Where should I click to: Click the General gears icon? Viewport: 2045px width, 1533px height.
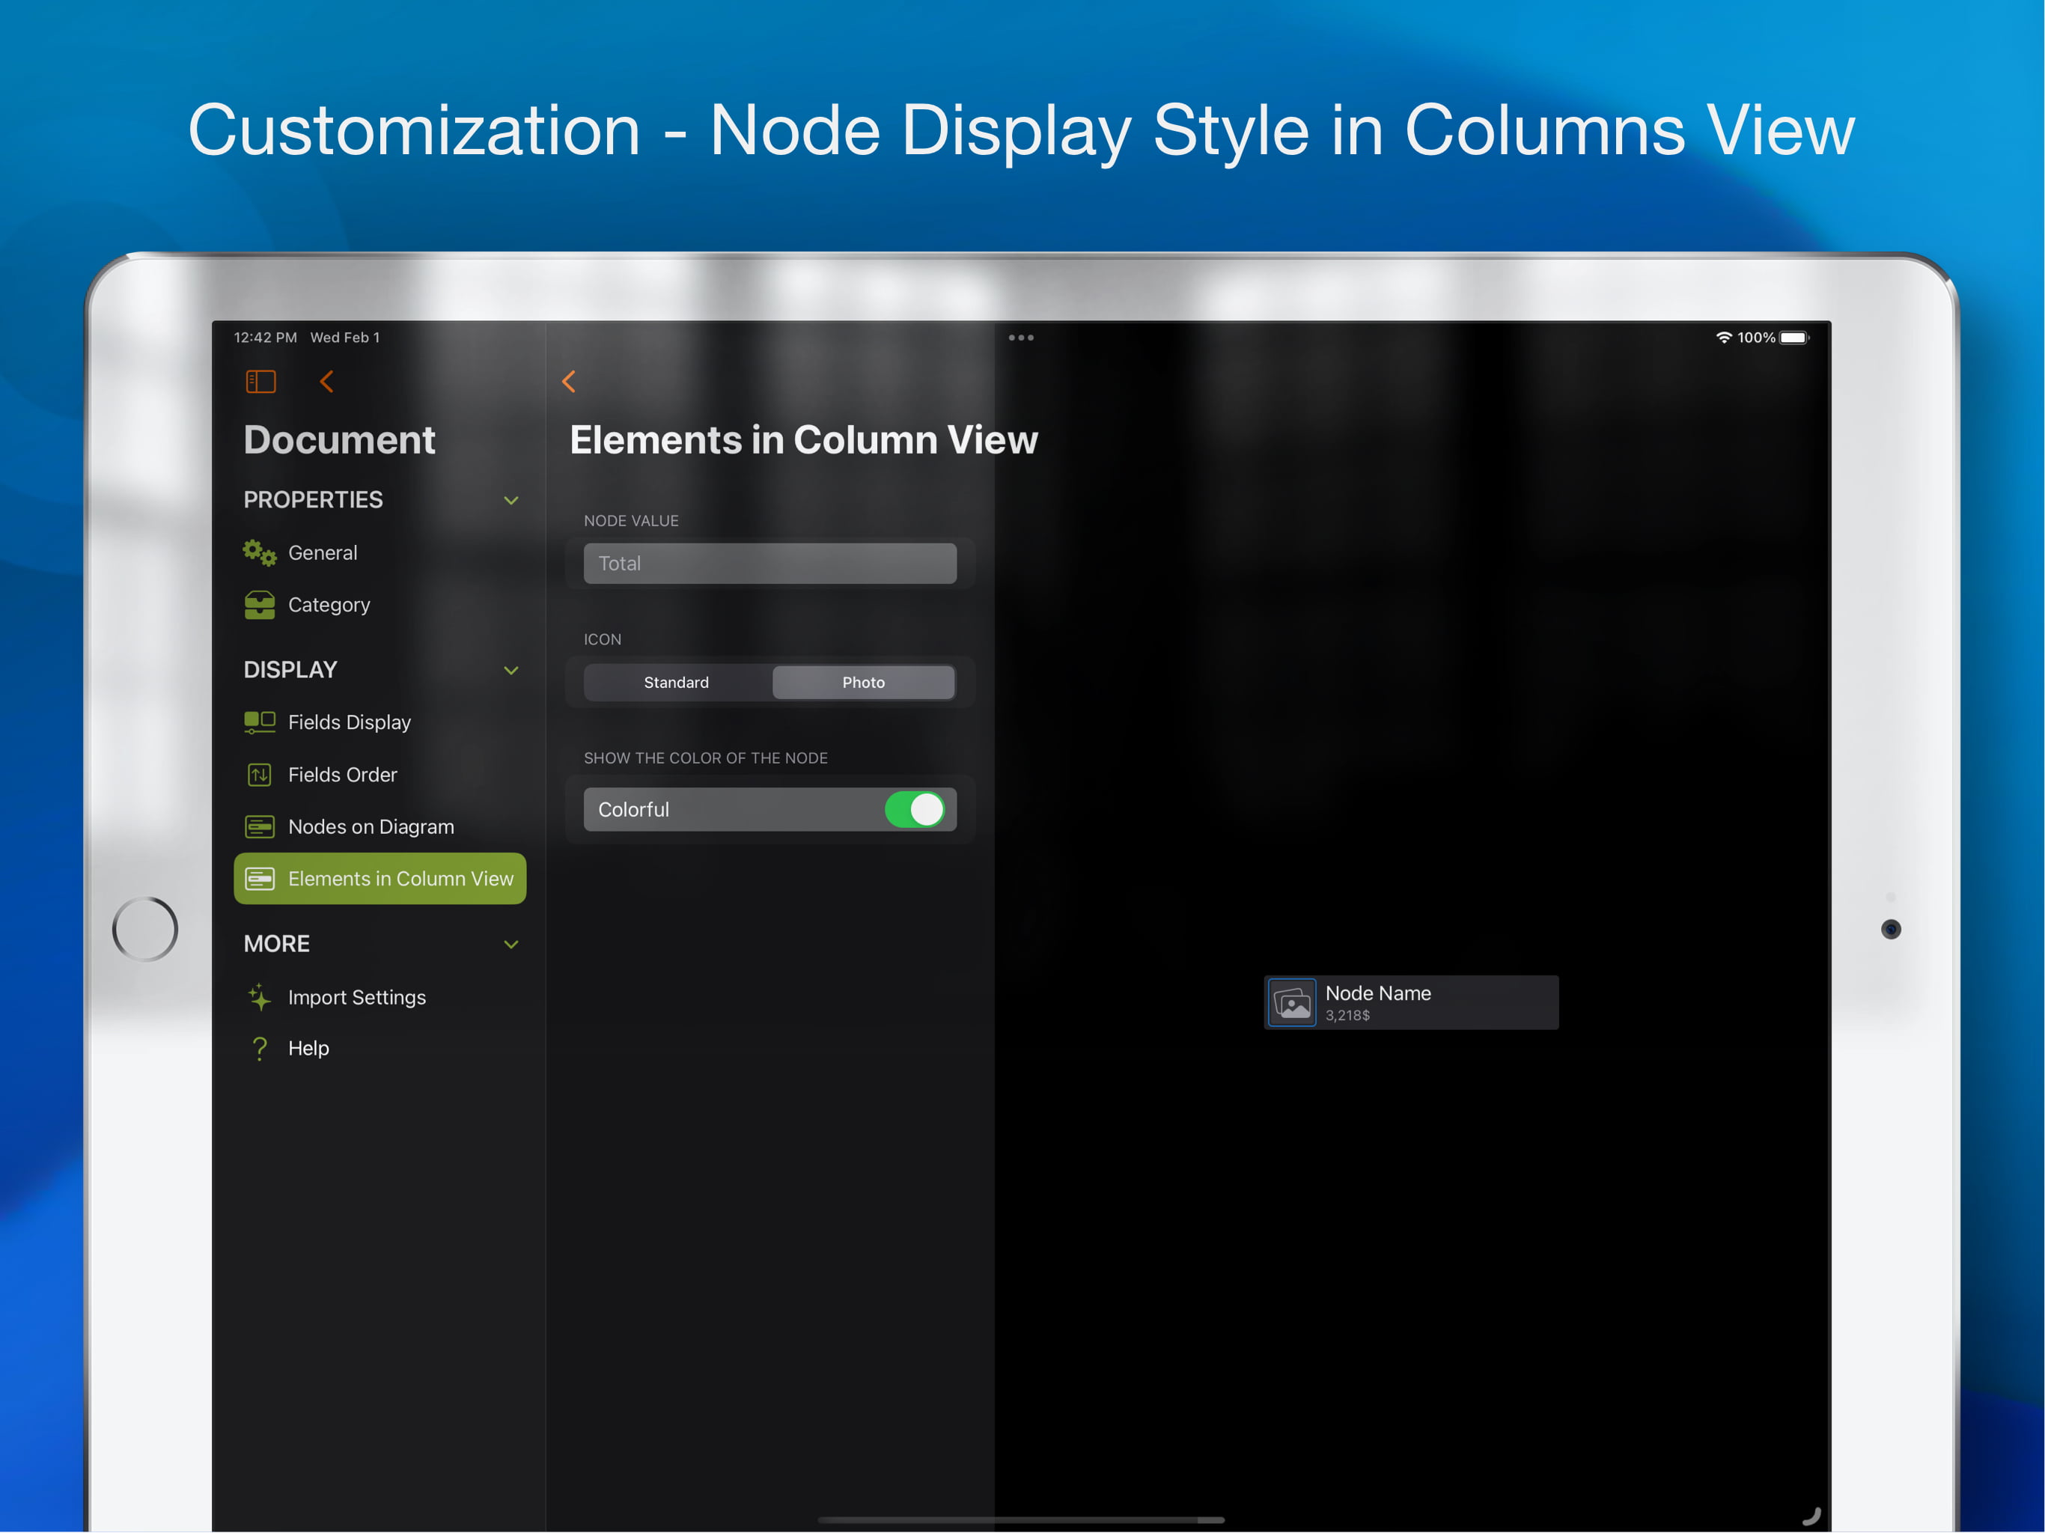260,553
